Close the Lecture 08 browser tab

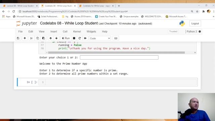[x=37, y=6]
